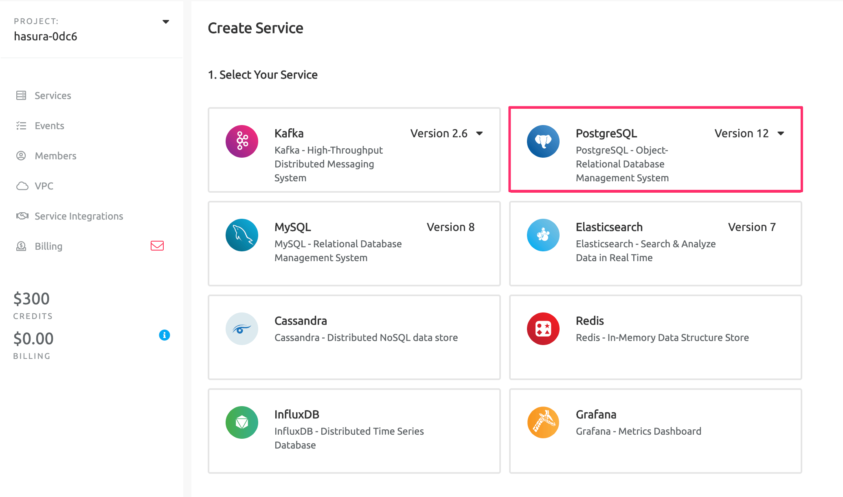
Task: Click the Grafana service icon
Action: tap(543, 422)
